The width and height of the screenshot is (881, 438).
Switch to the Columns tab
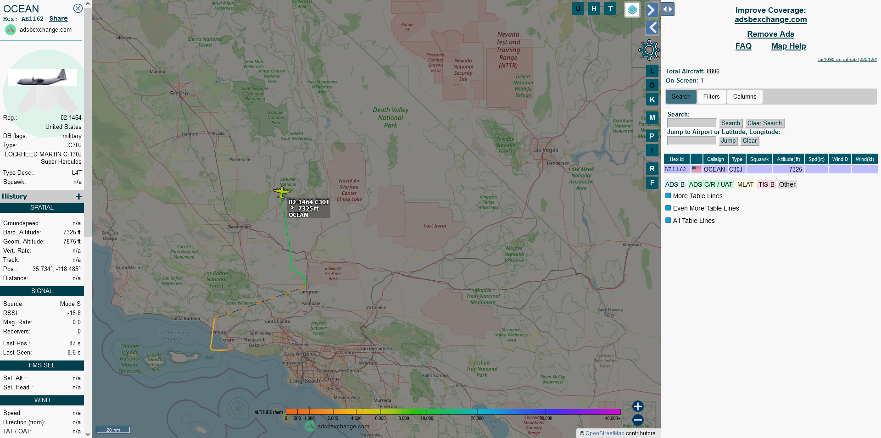pyautogui.click(x=745, y=97)
